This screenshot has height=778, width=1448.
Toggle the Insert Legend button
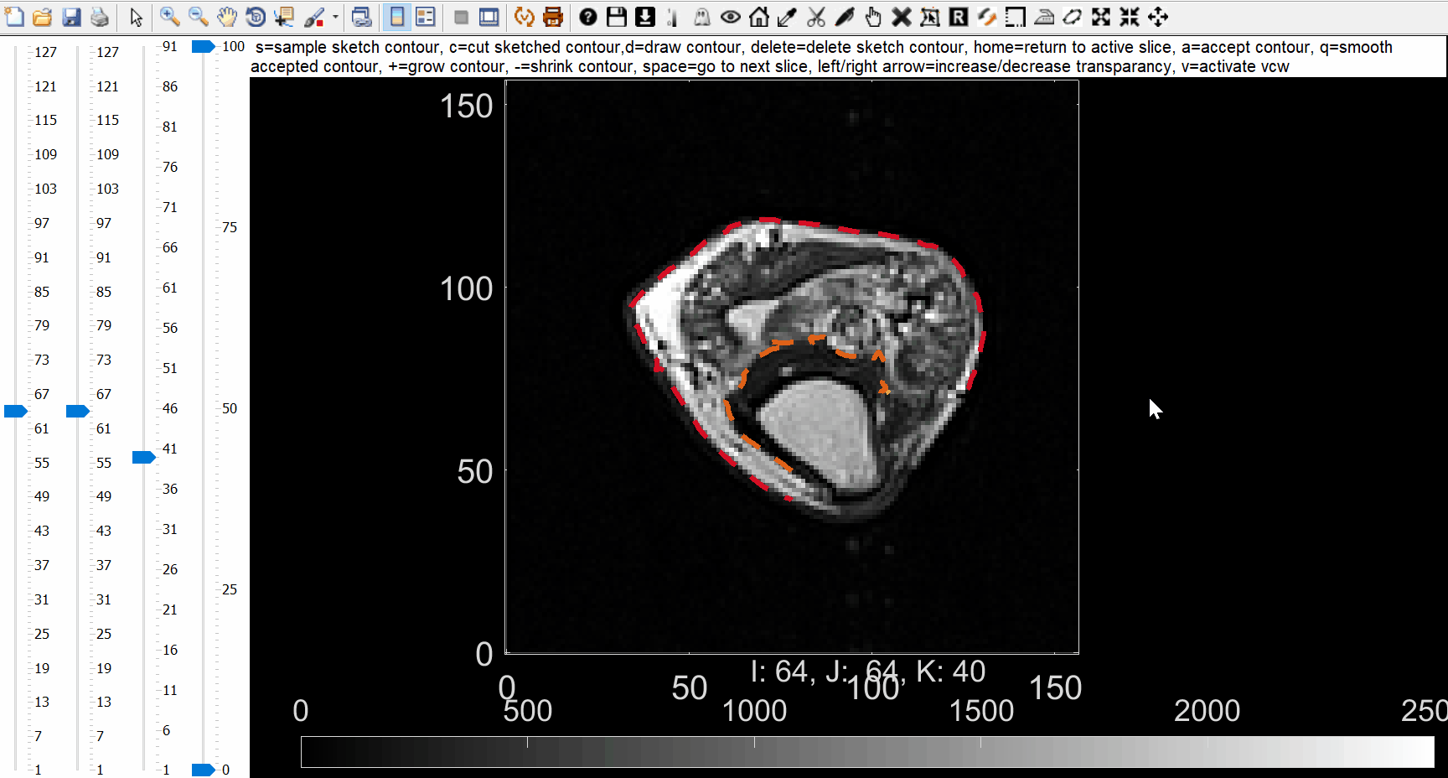426,17
